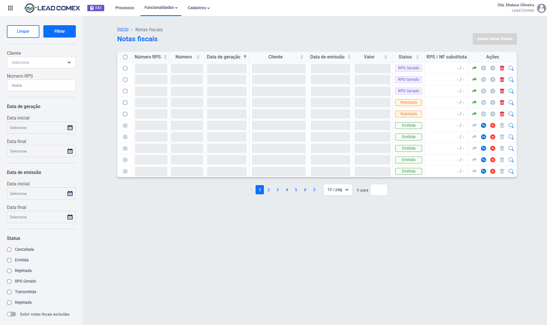Image resolution: width=547 pixels, height=325 pixels.
Task: Send the first RPS Gerado note (green arrow)
Action: pos(474,68)
